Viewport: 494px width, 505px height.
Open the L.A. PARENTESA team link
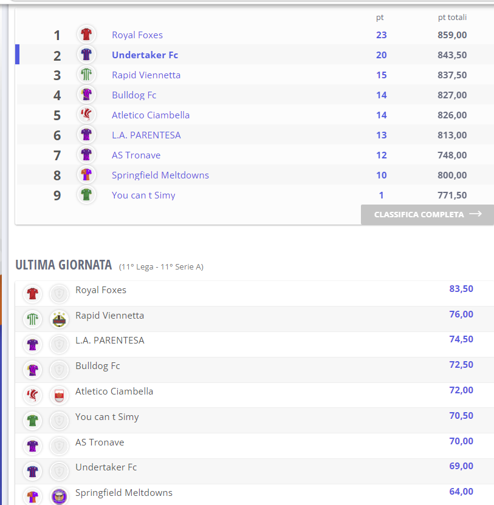click(146, 135)
